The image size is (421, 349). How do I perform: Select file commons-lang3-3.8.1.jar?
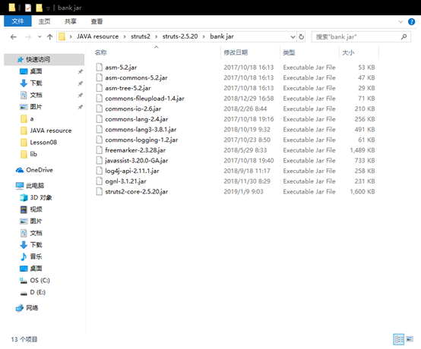(141, 130)
